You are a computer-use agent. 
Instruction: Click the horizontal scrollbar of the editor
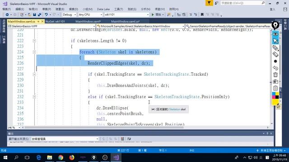pos(104,127)
